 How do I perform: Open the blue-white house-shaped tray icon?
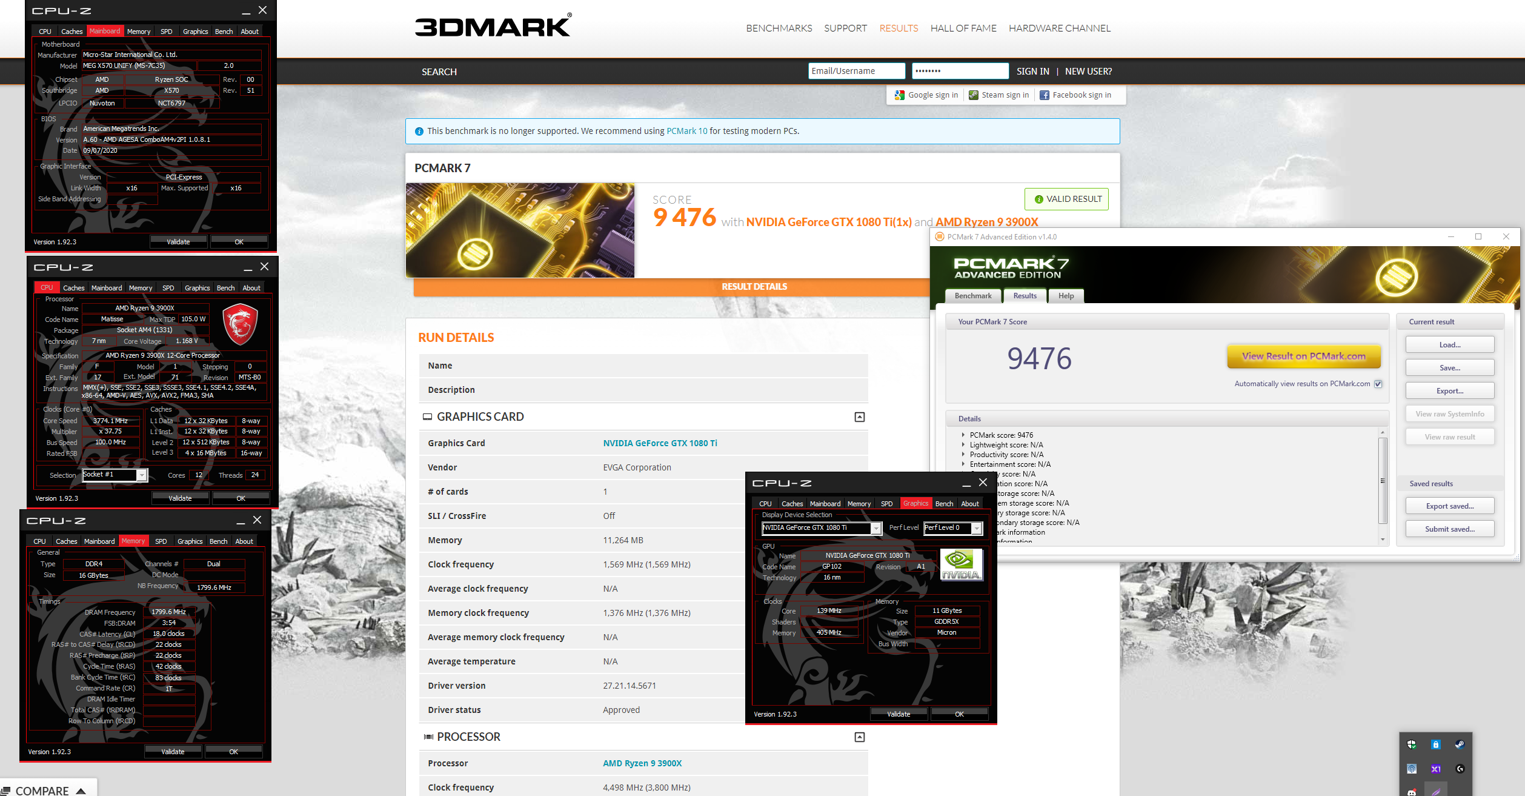tap(1412, 769)
